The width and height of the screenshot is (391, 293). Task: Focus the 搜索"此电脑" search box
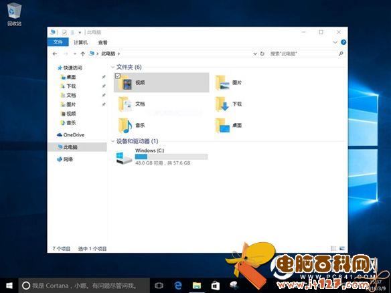(x=303, y=54)
